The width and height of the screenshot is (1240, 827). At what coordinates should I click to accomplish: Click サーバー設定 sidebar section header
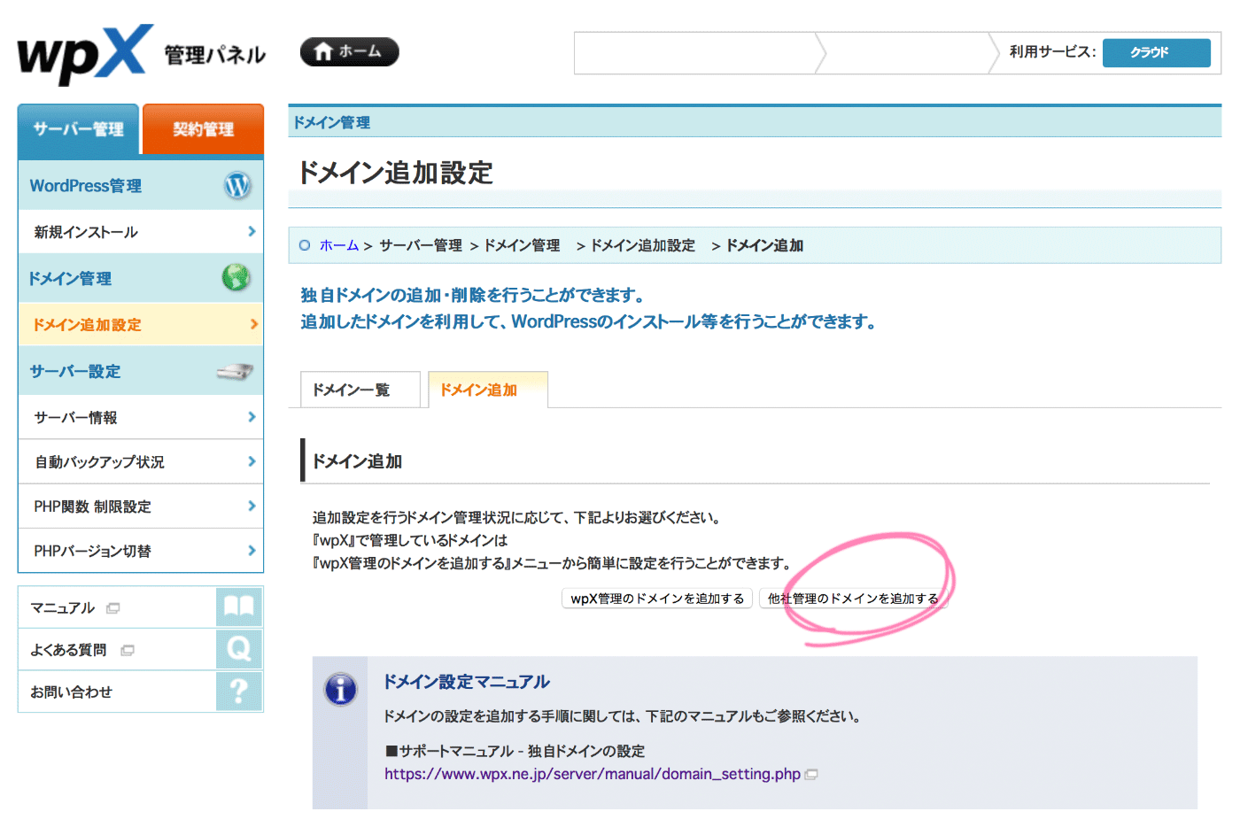(x=141, y=371)
